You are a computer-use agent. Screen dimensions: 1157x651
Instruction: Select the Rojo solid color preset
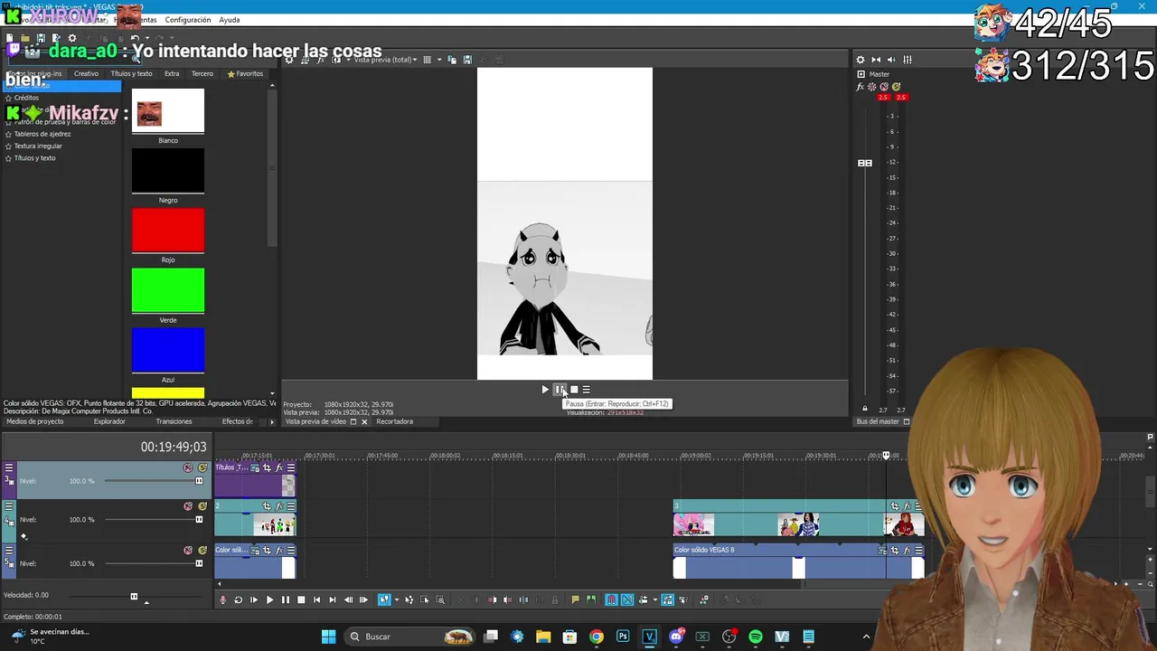(168, 231)
